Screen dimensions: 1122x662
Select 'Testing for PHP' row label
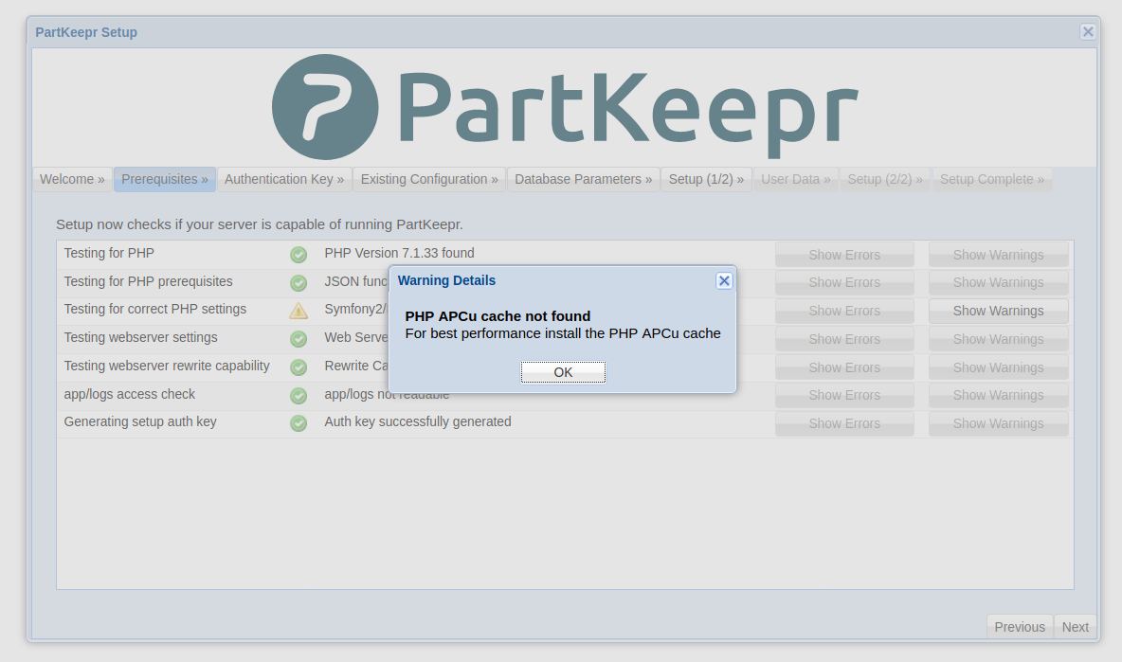point(109,253)
